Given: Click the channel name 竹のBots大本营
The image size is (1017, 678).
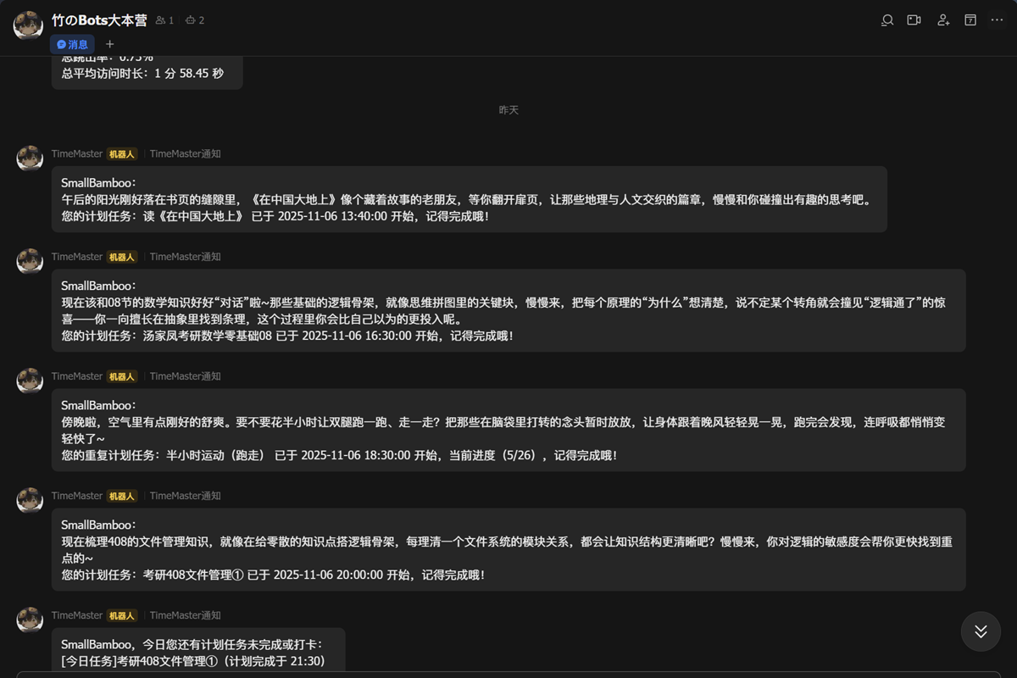Looking at the screenshot, I should [x=96, y=19].
